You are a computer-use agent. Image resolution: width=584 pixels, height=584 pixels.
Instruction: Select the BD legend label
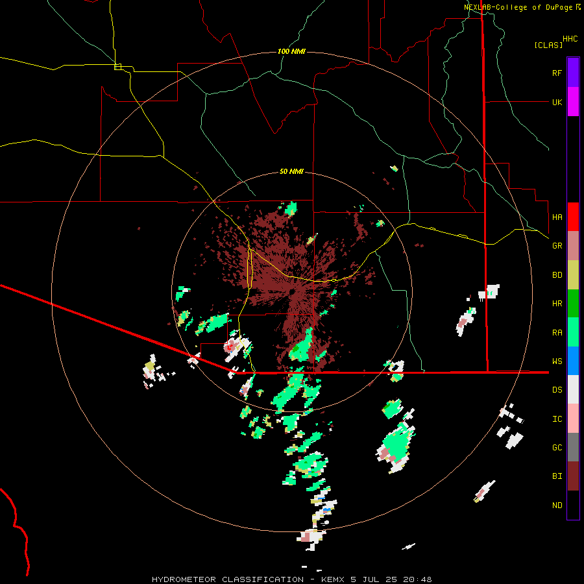click(x=557, y=275)
